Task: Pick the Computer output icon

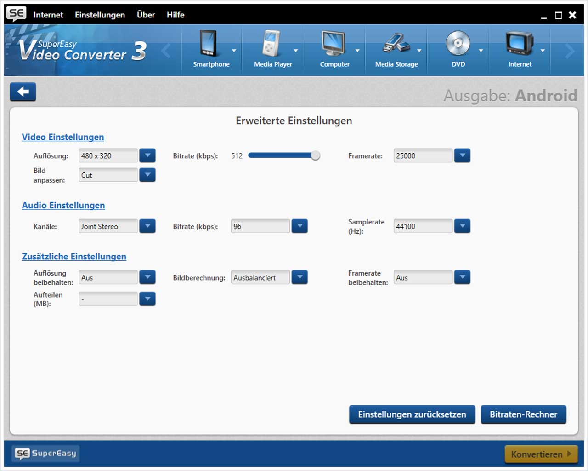Action: (x=333, y=45)
